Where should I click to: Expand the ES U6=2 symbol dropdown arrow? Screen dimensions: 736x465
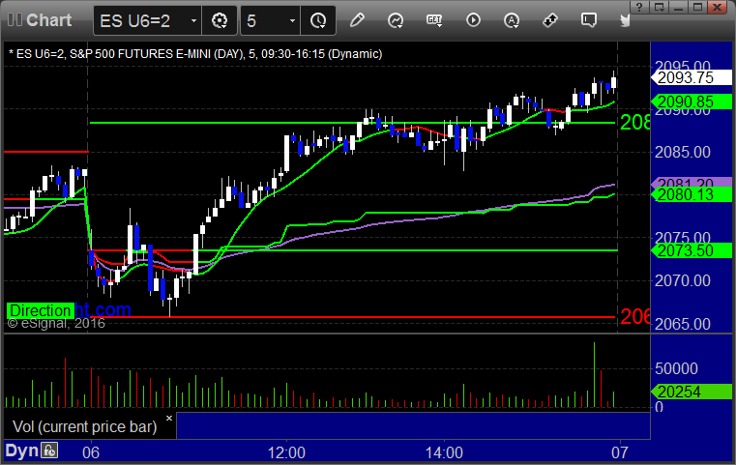pyautogui.click(x=193, y=21)
